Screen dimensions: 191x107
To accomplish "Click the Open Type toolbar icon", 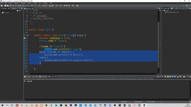I will tap(50, 6).
